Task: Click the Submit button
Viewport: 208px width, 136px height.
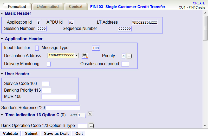Action: pyautogui.click(x=31, y=133)
